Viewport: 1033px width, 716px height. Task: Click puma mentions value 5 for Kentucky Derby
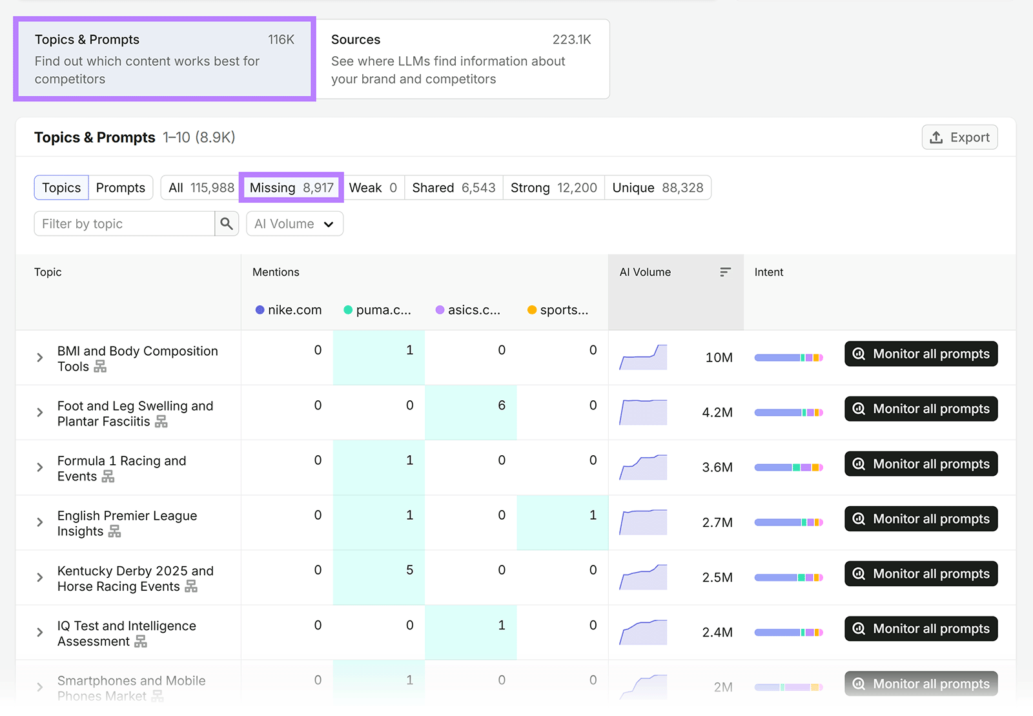(409, 570)
